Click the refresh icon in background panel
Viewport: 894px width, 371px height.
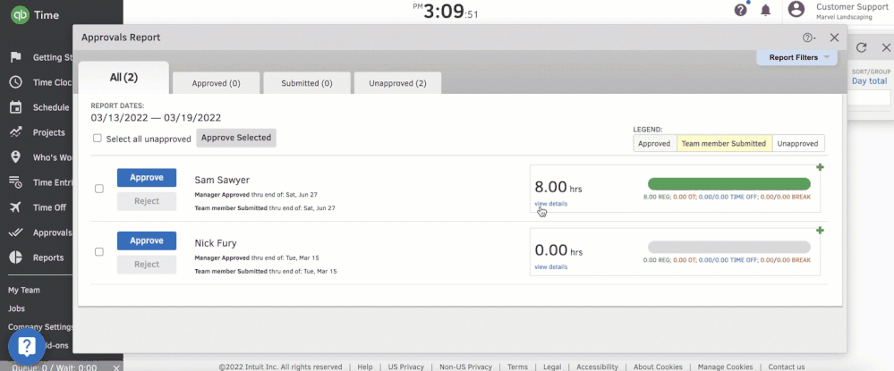tap(862, 48)
